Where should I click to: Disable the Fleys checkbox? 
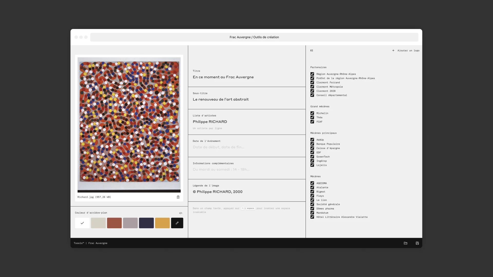point(312,196)
